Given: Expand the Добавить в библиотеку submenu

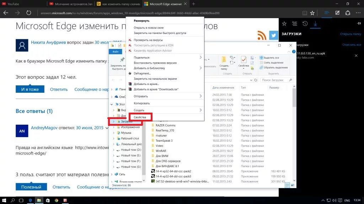Looking at the screenshot, I should point(165,68).
